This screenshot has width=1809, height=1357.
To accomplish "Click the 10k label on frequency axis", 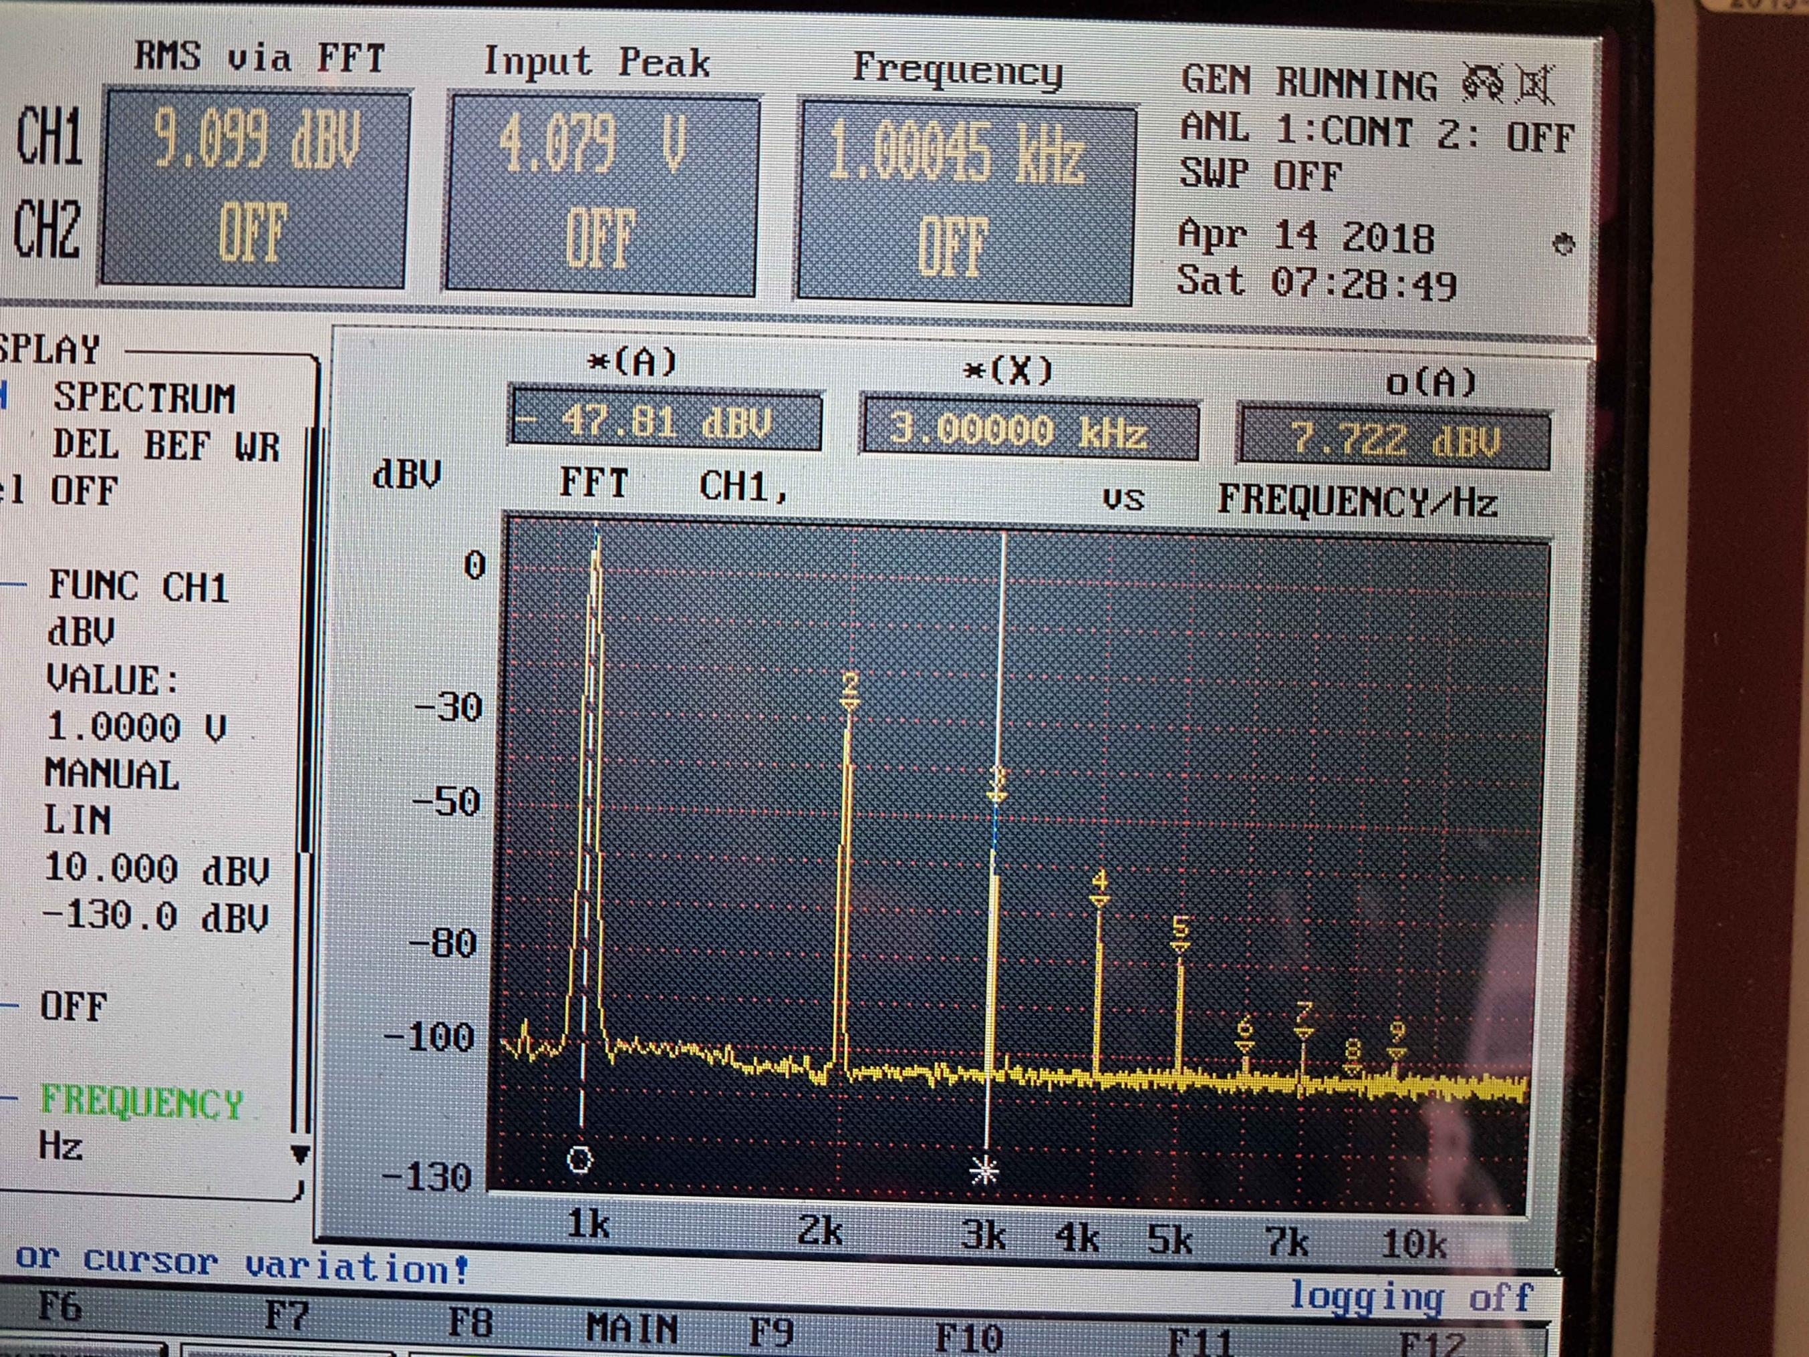I will [x=1414, y=1244].
